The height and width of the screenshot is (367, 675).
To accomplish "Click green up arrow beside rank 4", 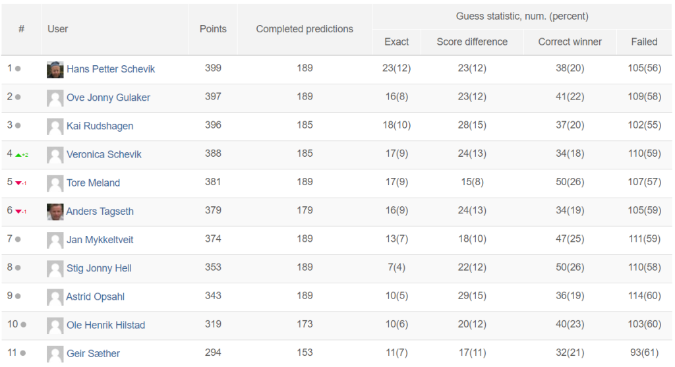I will coord(18,155).
